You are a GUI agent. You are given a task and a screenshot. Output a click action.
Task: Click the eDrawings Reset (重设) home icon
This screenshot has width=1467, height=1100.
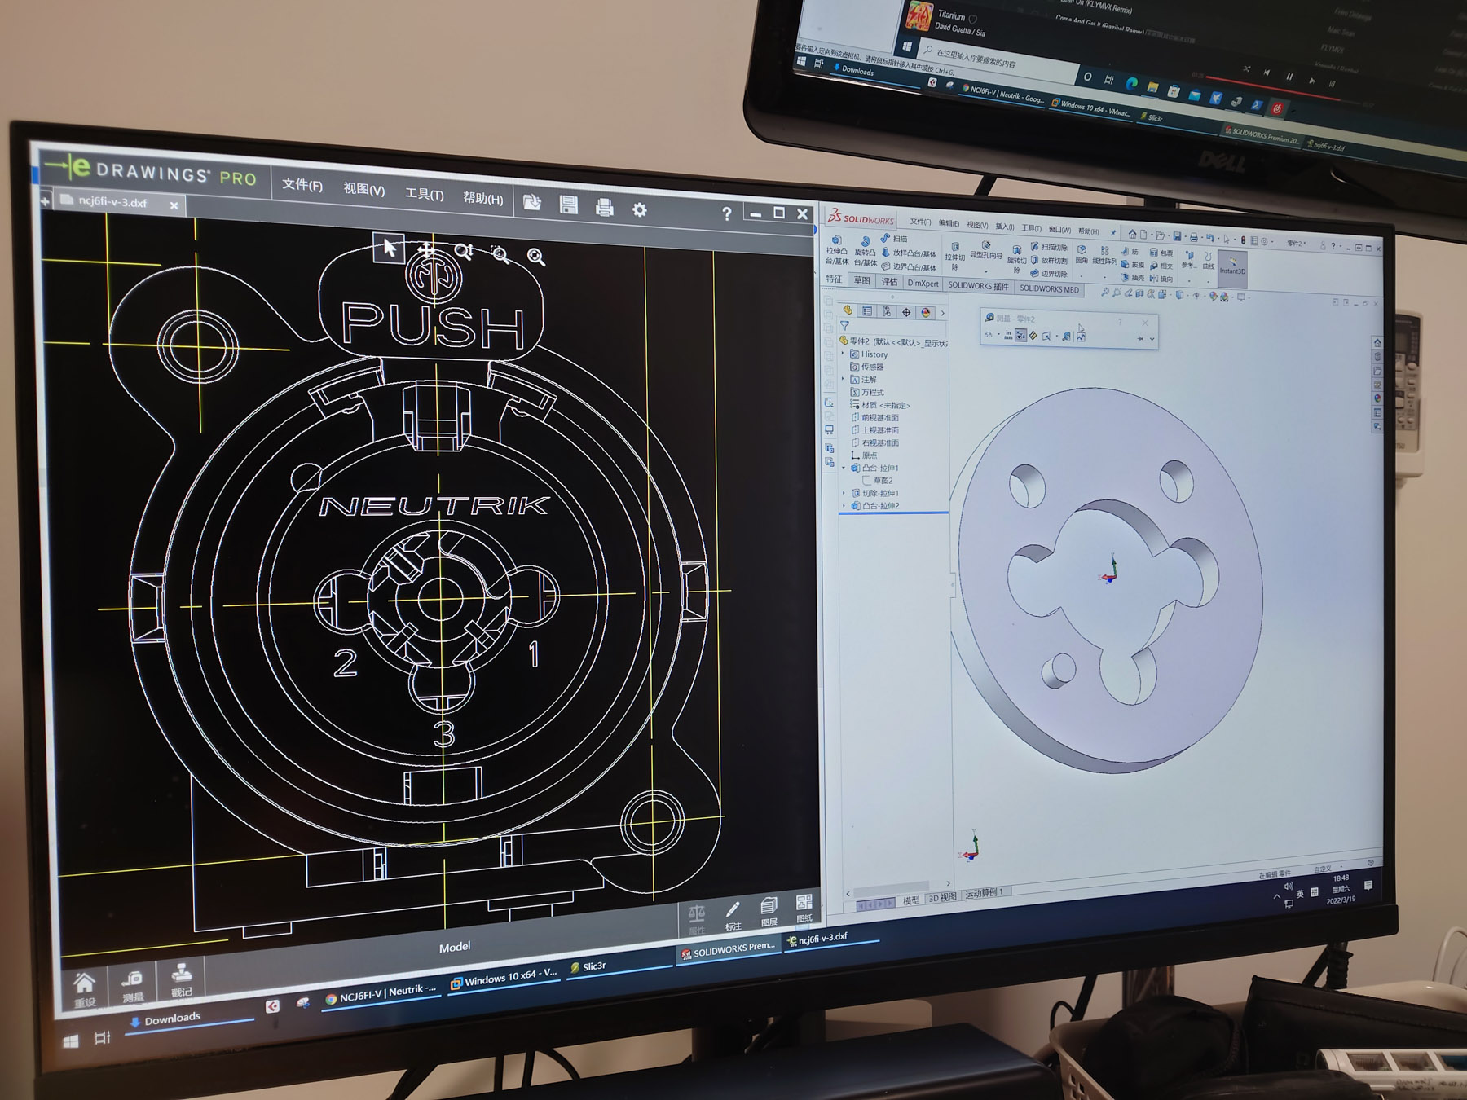coord(84,988)
